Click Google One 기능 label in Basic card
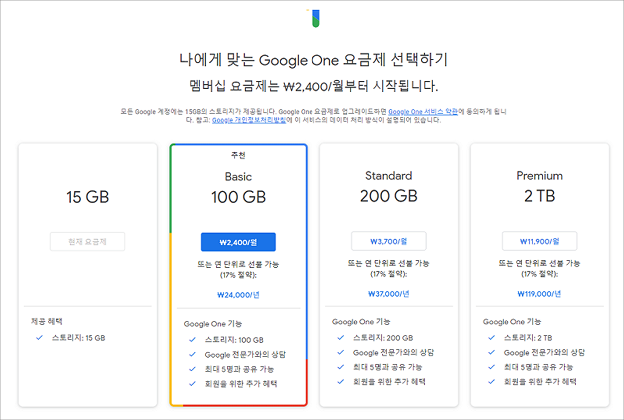This screenshot has width=624, height=420. (213, 324)
